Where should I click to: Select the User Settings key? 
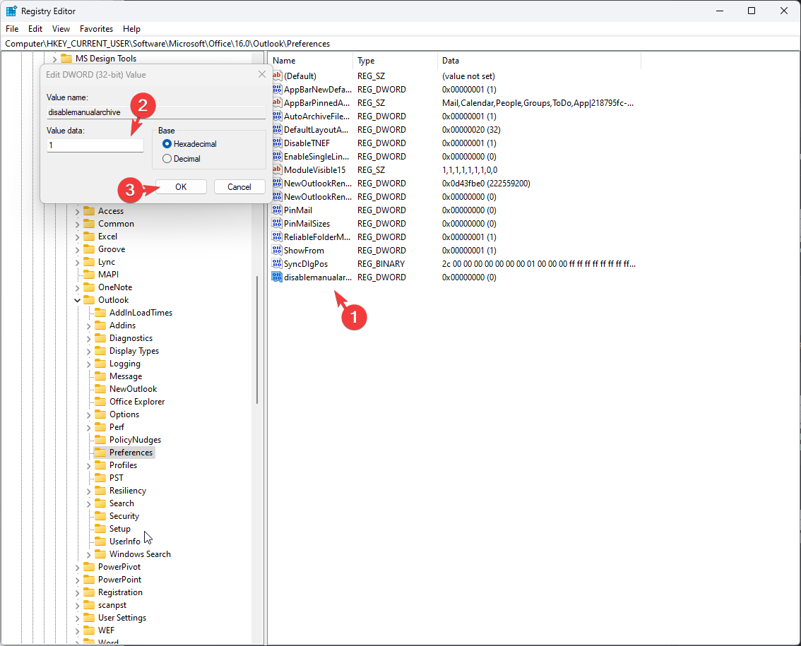(122, 617)
